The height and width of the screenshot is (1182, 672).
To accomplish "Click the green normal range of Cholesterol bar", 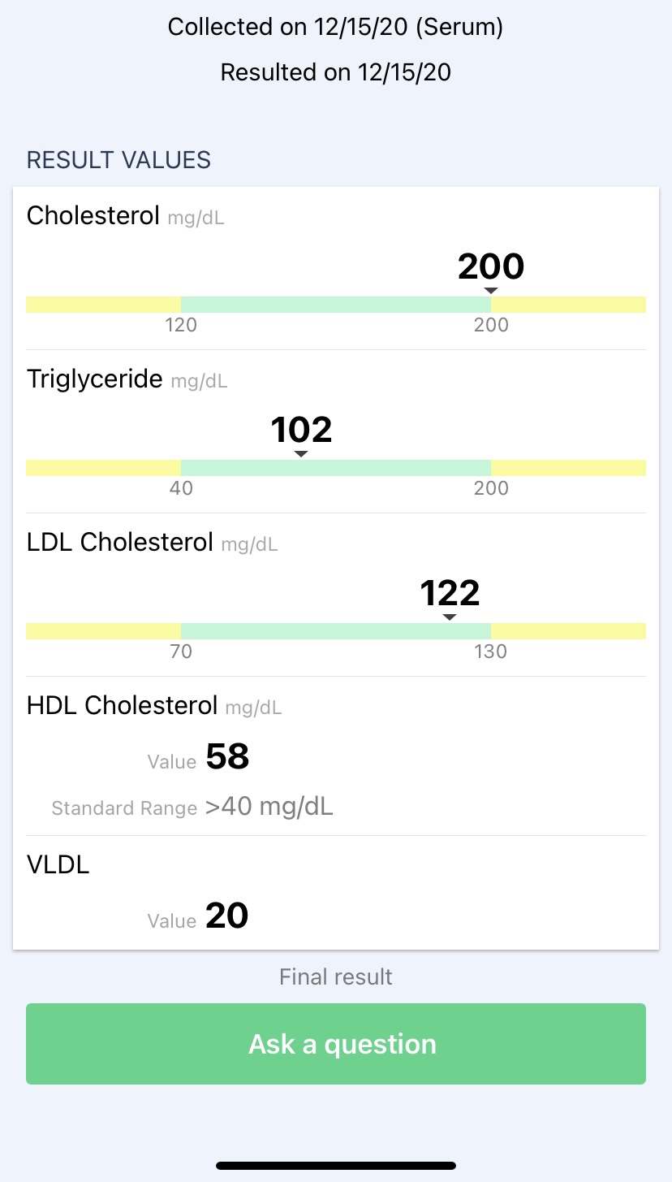I will 335,305.
